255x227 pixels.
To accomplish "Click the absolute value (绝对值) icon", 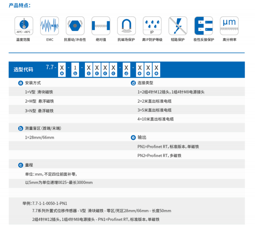I will 101,25.
